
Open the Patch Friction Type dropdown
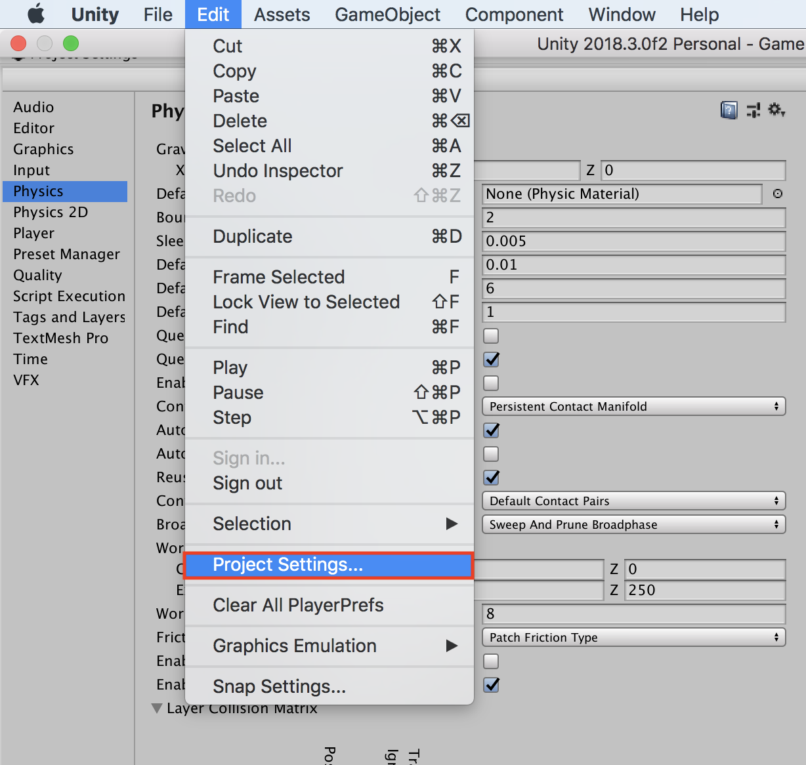pos(633,638)
